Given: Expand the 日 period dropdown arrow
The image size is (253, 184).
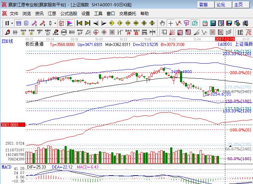Looking at the screenshot, I should [x=12, y=24].
